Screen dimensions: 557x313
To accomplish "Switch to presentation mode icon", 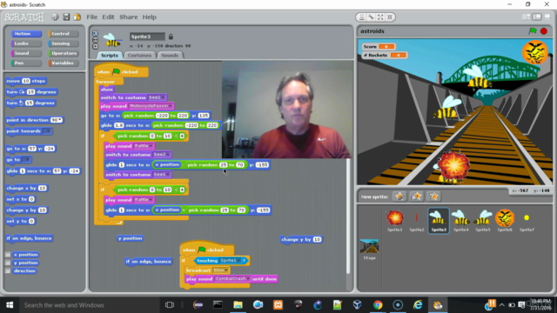I will 547,17.
